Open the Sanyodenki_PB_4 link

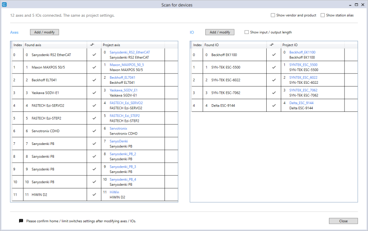123,179
